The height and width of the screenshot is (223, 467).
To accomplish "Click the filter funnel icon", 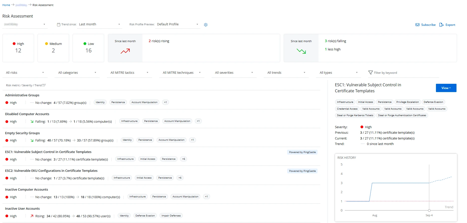I will [x=370, y=72].
